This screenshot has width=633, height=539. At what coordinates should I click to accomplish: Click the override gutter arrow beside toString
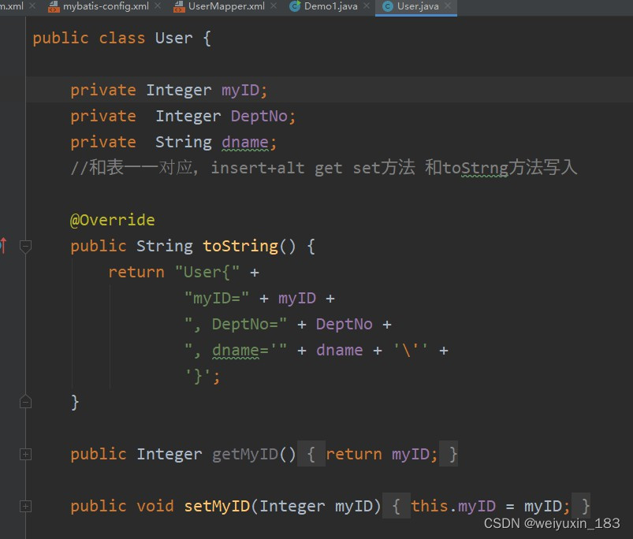[3, 245]
